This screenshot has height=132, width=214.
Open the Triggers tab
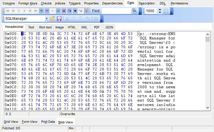(74, 3)
